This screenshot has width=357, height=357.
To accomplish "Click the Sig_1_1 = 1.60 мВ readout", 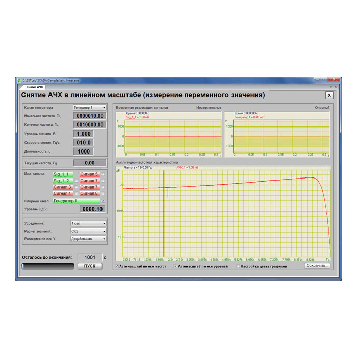I will 138,117.
